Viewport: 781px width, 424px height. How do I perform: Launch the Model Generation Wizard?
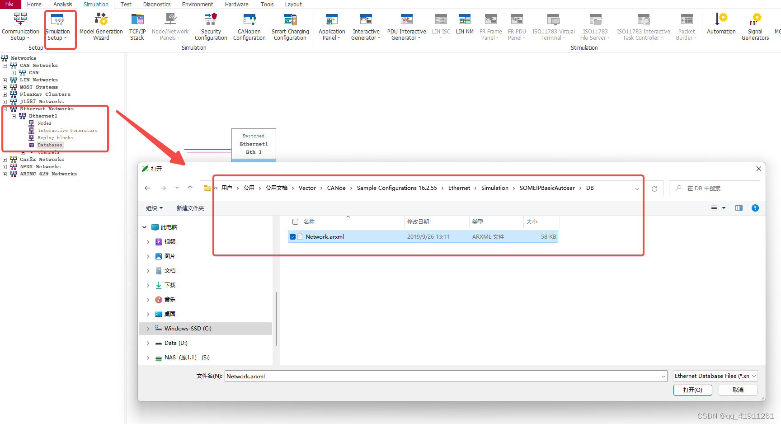(x=101, y=27)
